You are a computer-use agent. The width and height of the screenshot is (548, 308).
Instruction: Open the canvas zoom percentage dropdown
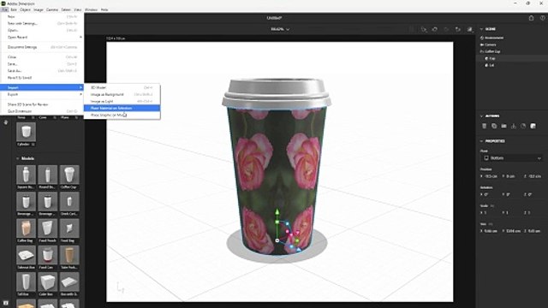[280, 29]
